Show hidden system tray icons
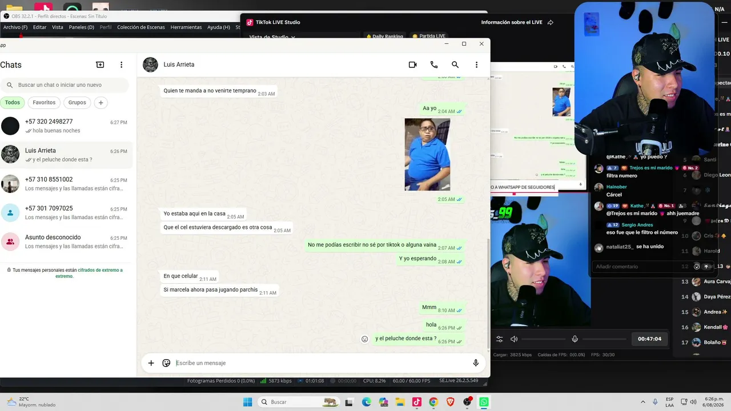The height and width of the screenshot is (411, 731). (643, 402)
